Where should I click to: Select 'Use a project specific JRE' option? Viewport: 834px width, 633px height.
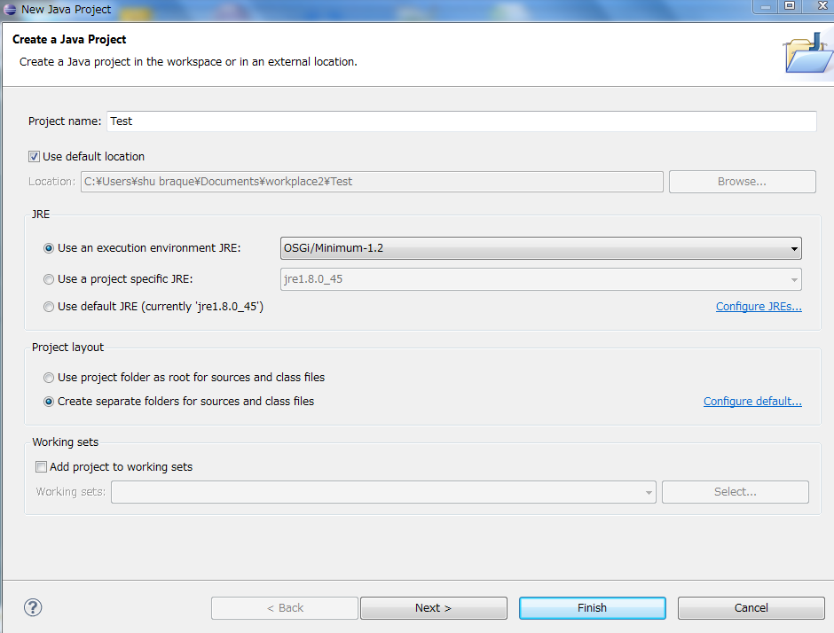(49, 278)
